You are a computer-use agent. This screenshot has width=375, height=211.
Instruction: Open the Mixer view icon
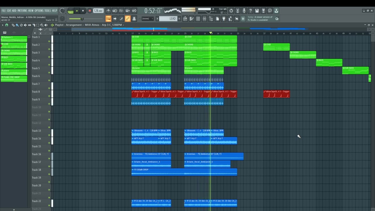click(x=204, y=19)
